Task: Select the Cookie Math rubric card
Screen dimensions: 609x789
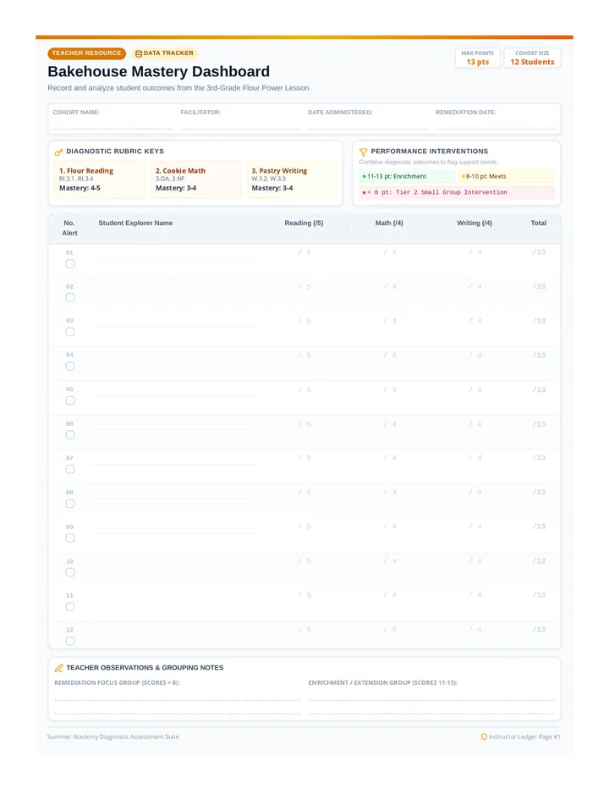Action: click(x=195, y=179)
